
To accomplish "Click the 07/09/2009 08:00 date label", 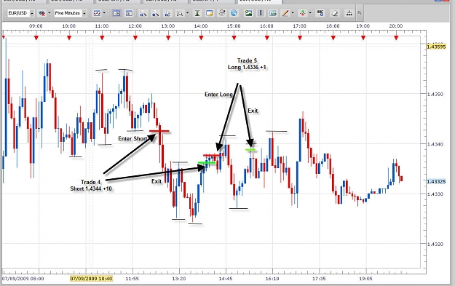I will (23, 279).
